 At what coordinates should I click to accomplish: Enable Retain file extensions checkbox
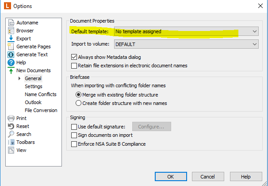click(74, 66)
